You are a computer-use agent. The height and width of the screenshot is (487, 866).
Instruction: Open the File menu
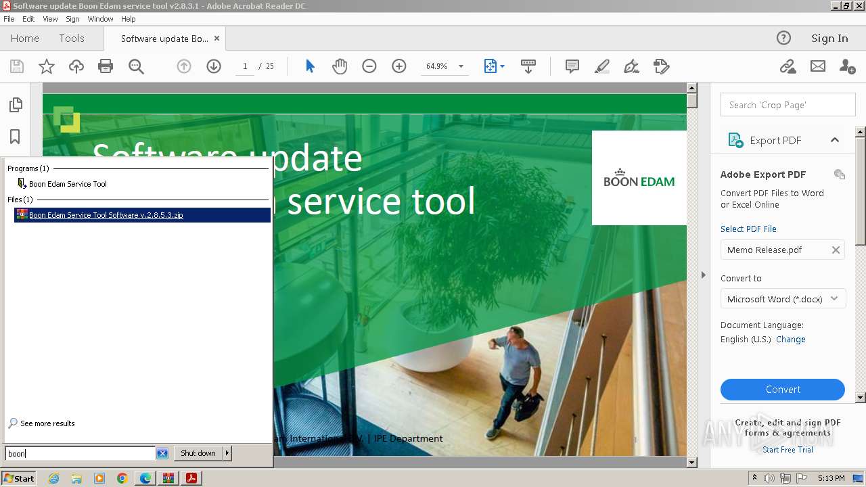[9, 19]
